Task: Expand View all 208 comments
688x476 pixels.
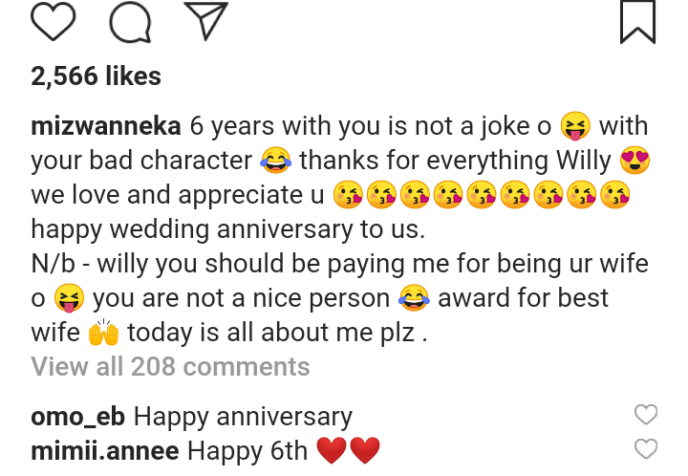Action: point(170,366)
